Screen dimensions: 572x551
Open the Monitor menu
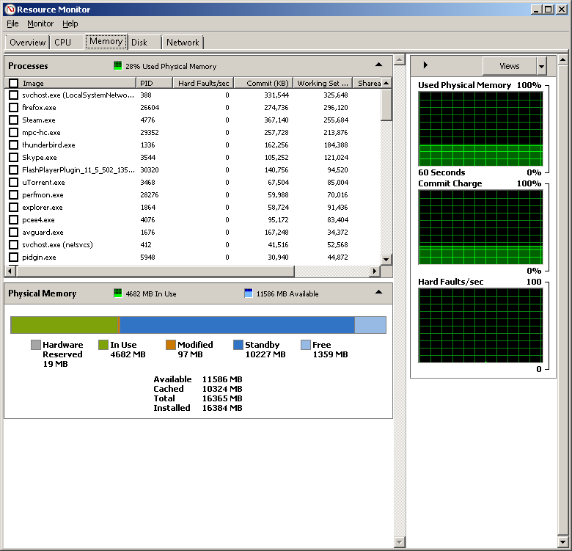pos(40,24)
